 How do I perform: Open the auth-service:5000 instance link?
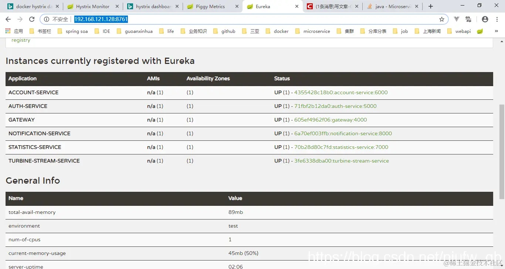coord(335,106)
